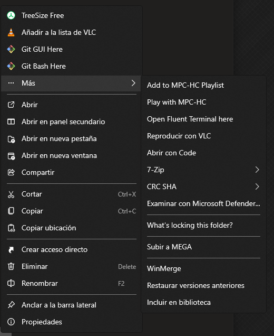
Task: Click the VLC cone icon
Action: pos(11,32)
